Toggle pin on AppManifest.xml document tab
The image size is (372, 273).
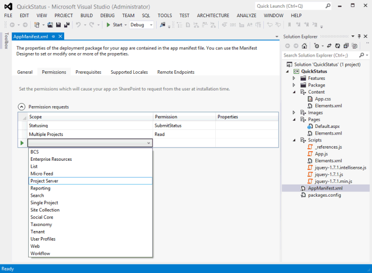pos(54,36)
